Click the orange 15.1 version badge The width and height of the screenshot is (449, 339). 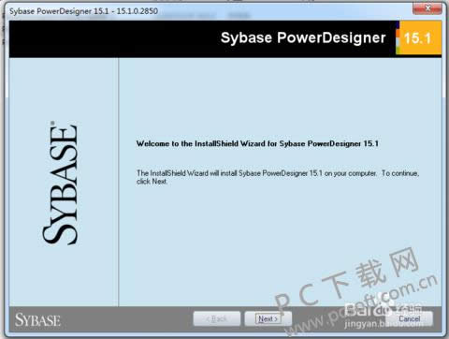pos(418,38)
